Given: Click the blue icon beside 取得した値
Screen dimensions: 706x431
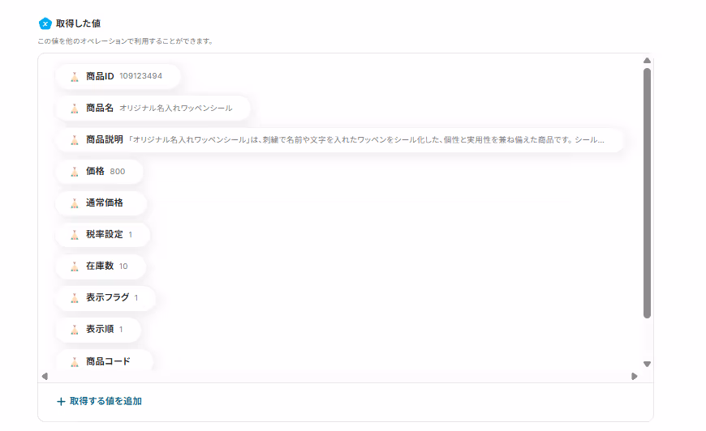Looking at the screenshot, I should tap(45, 23).
